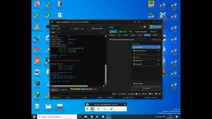Mute audio in the recorder toolbar
The image size is (212, 119).
pyautogui.click(x=98, y=109)
